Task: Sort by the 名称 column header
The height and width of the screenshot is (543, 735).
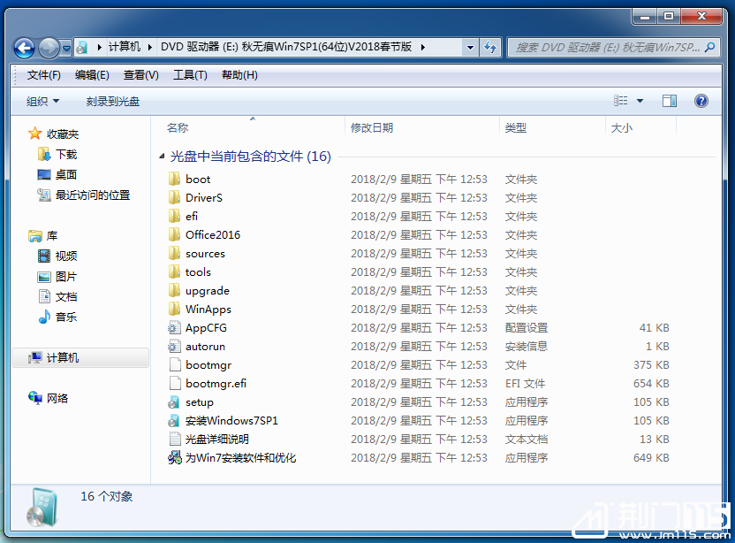Action: [178, 127]
